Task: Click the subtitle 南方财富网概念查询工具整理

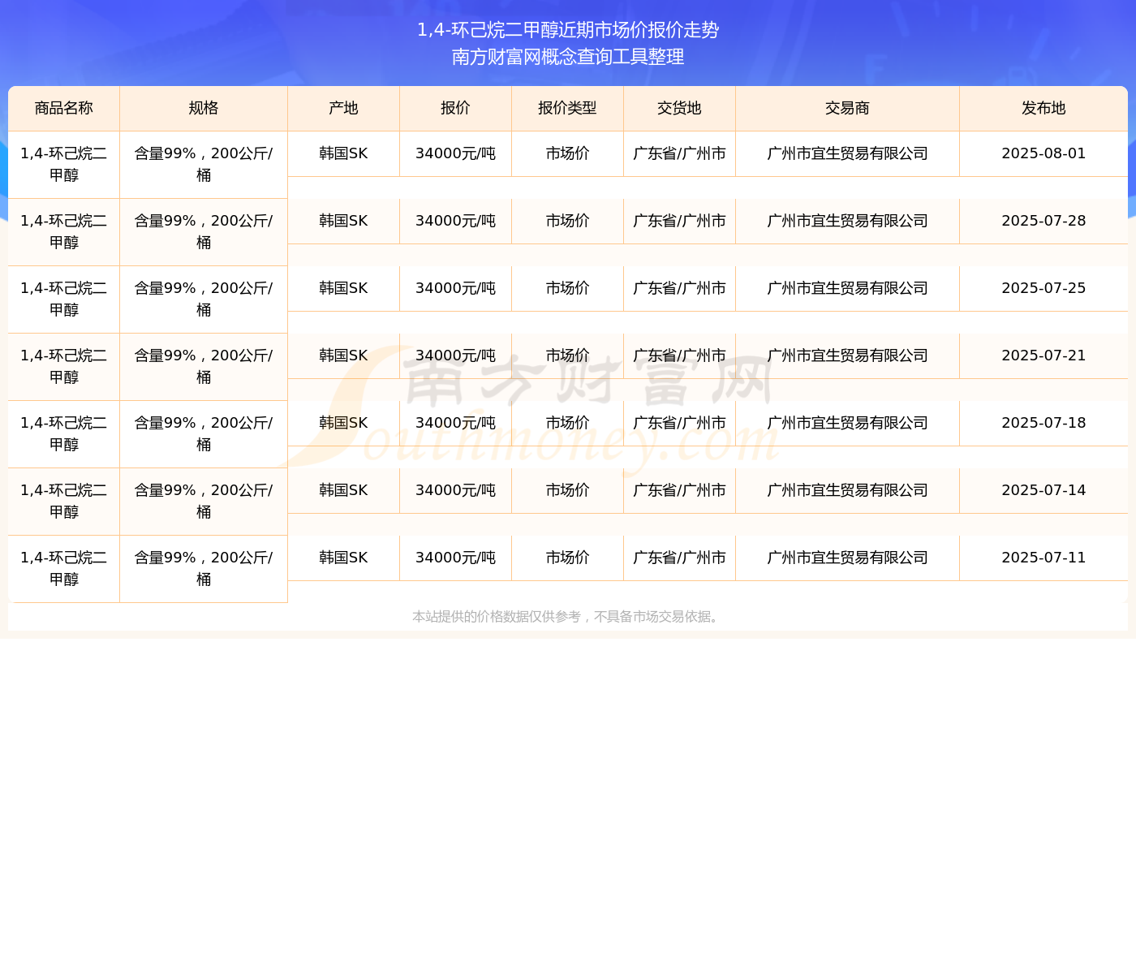Action: [568, 57]
